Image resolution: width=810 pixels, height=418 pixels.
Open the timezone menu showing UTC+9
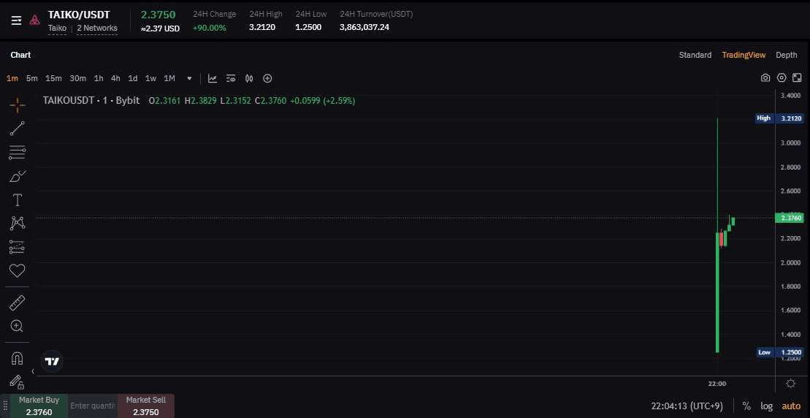pyautogui.click(x=687, y=406)
